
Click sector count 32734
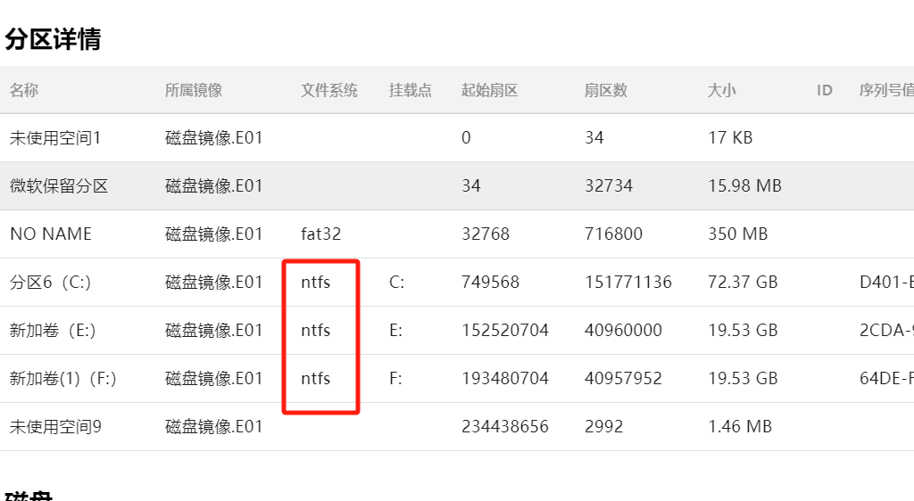coord(609,186)
